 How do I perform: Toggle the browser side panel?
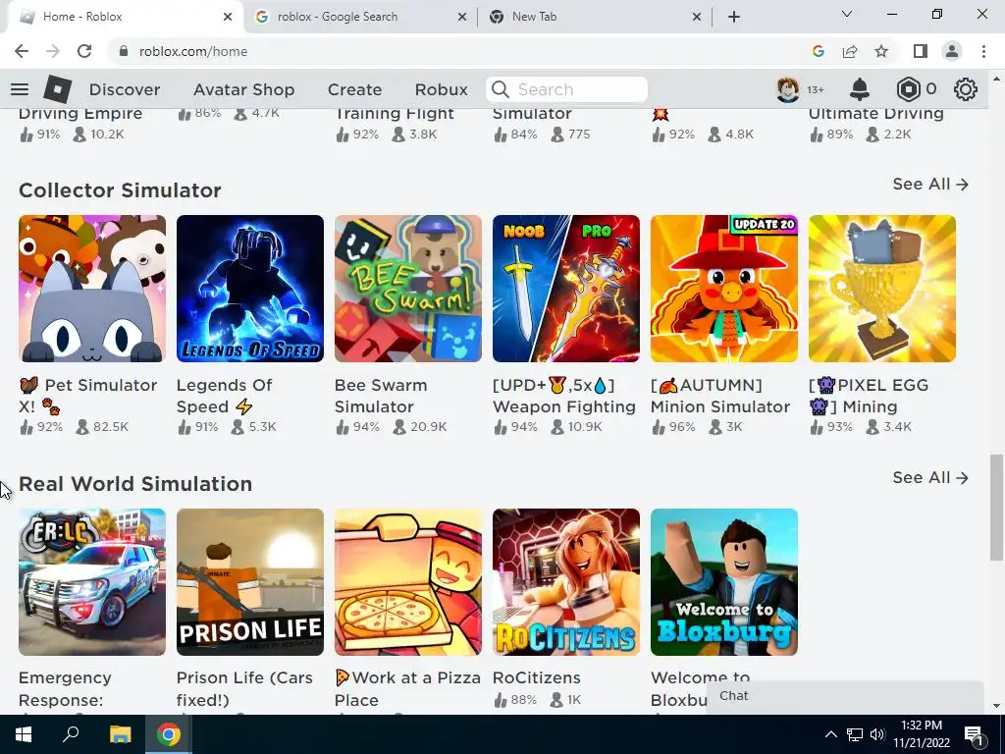(921, 51)
